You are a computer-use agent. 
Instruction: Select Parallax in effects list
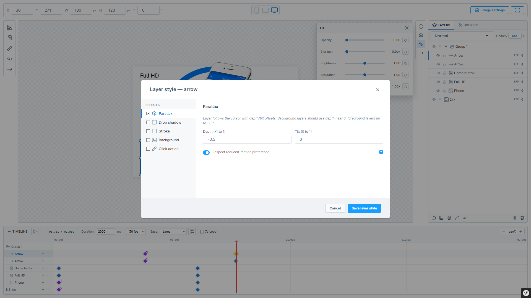click(169, 114)
